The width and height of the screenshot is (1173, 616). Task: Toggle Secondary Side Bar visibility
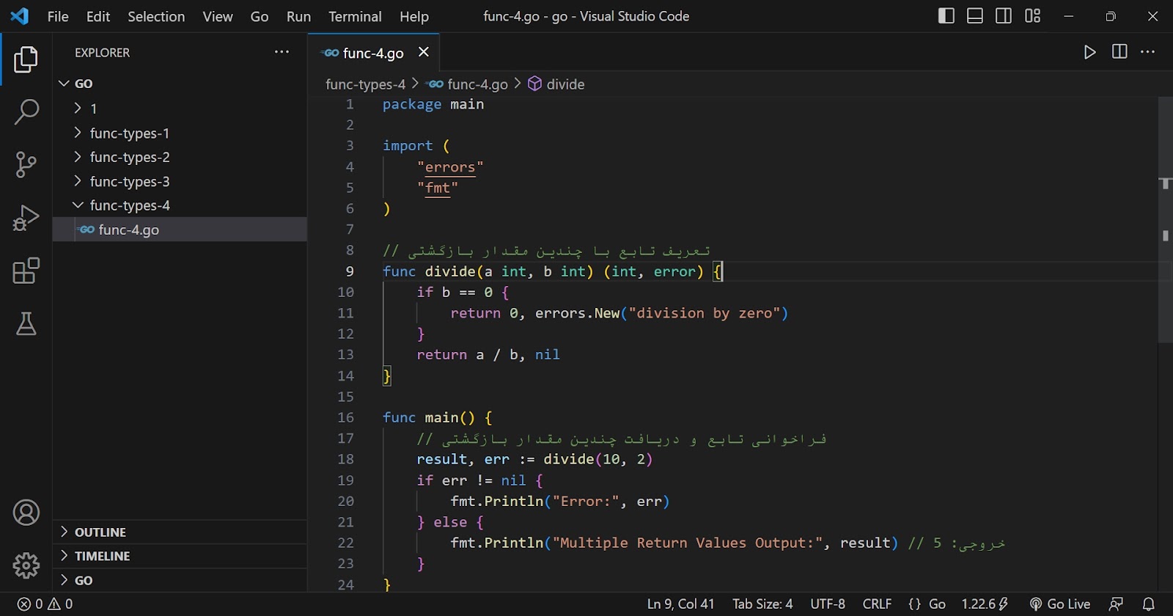click(x=1004, y=15)
